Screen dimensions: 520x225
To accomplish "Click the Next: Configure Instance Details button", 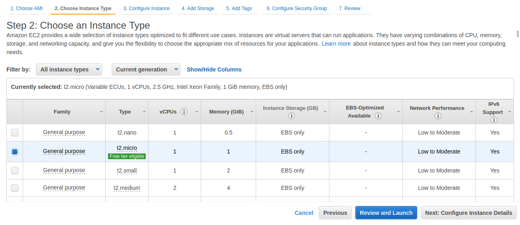I will pos(469,213).
